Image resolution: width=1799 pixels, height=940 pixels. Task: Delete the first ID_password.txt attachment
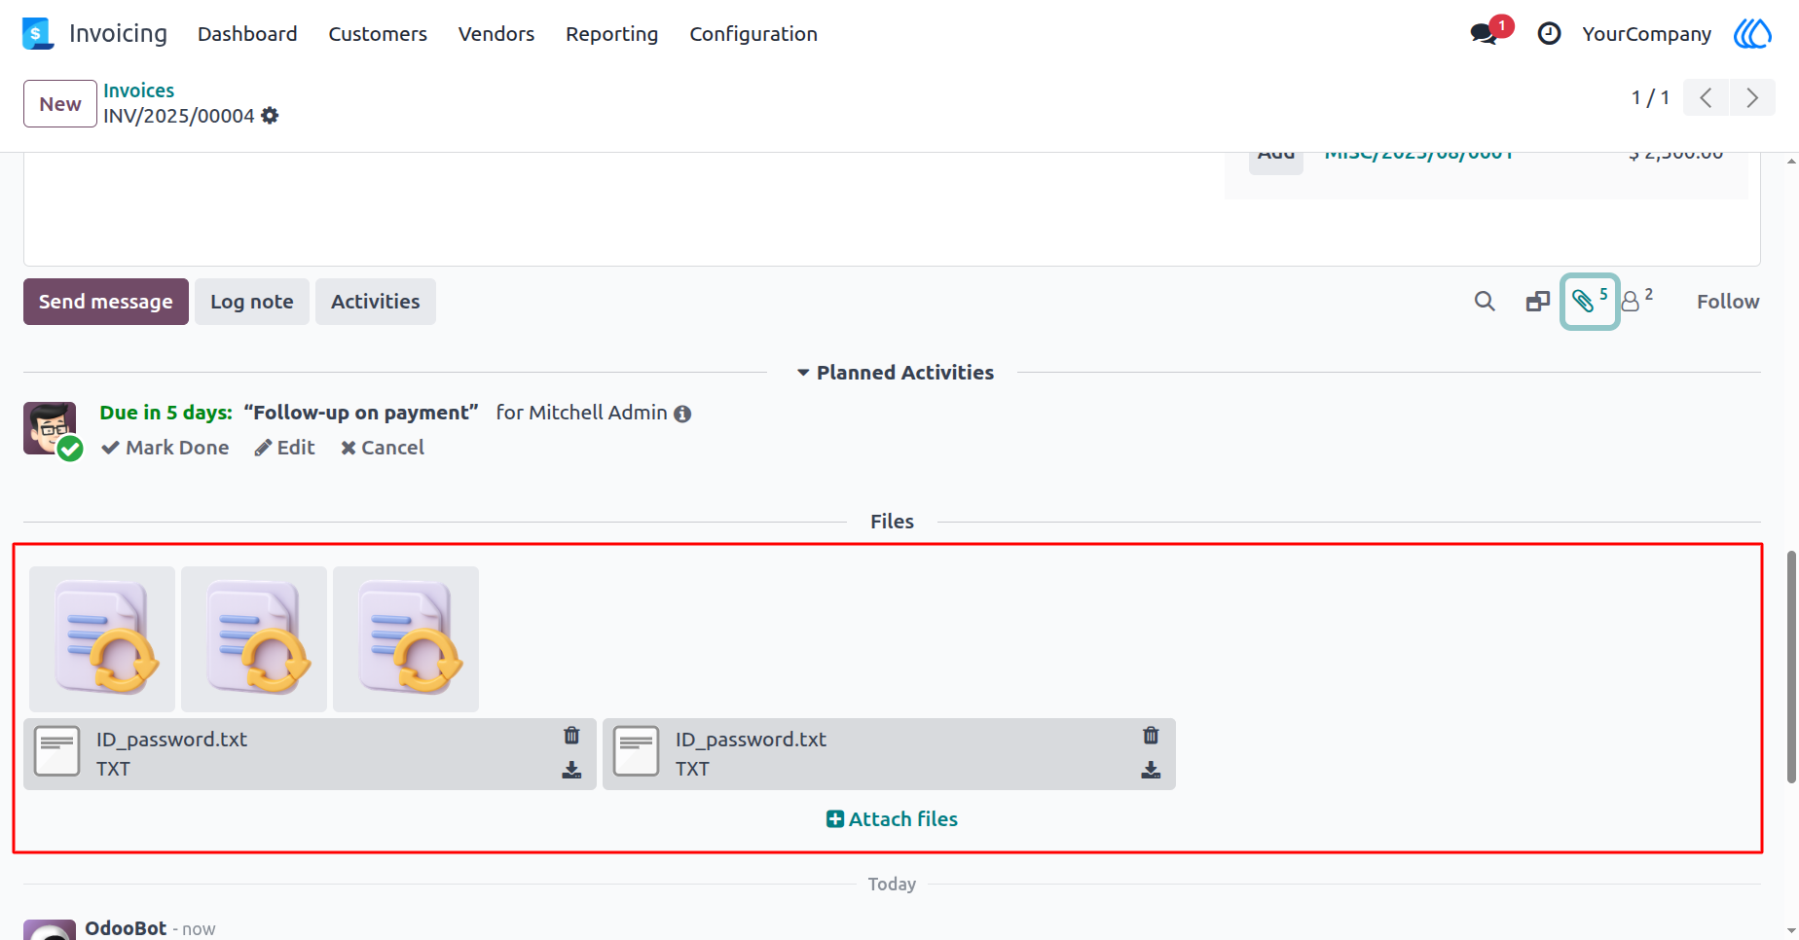coord(571,736)
